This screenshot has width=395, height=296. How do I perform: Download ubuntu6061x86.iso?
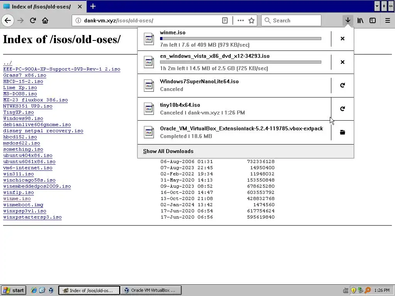pos(29,161)
